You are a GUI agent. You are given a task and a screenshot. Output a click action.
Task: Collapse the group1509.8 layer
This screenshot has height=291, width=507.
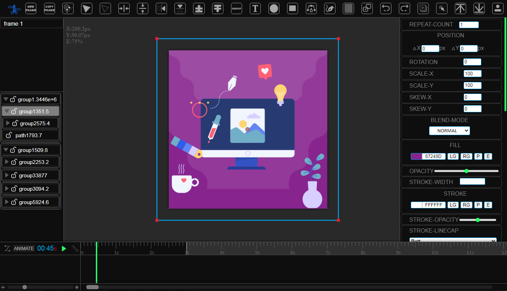[6, 150]
